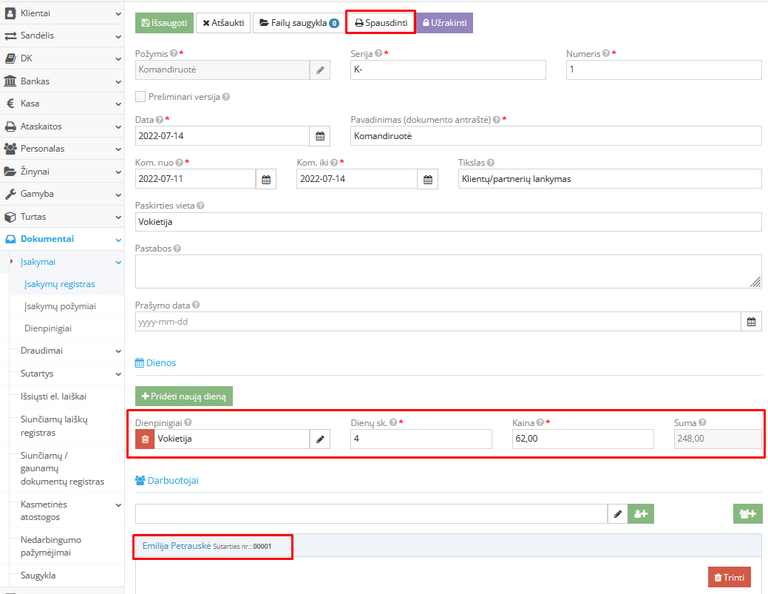This screenshot has width=768, height=594.
Task: Click calendar icon beside Prašymo data
Action: pos(751,321)
